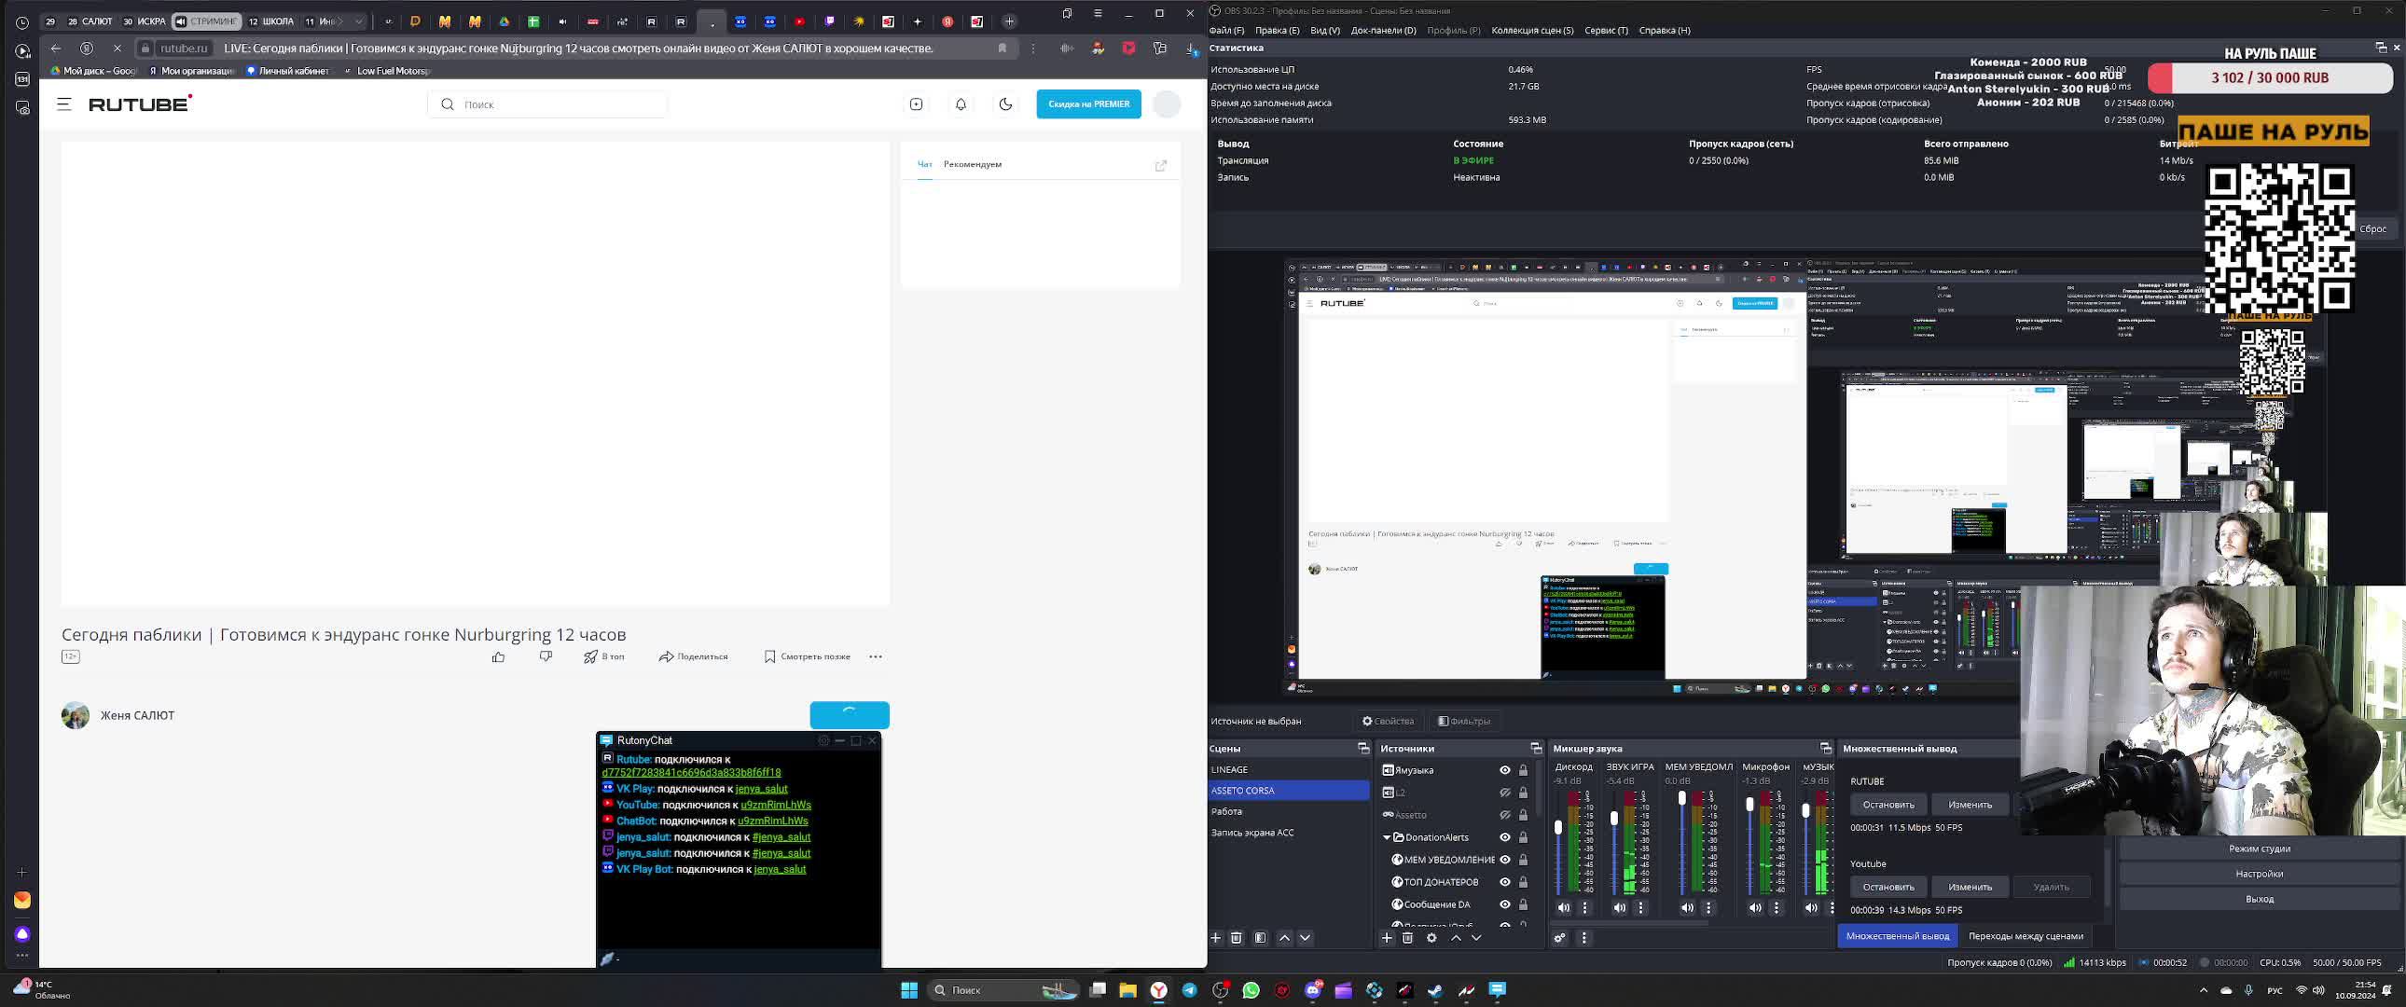Bookmark the page in address bar
This screenshot has width=2406, height=1007.
pyautogui.click(x=1002, y=48)
